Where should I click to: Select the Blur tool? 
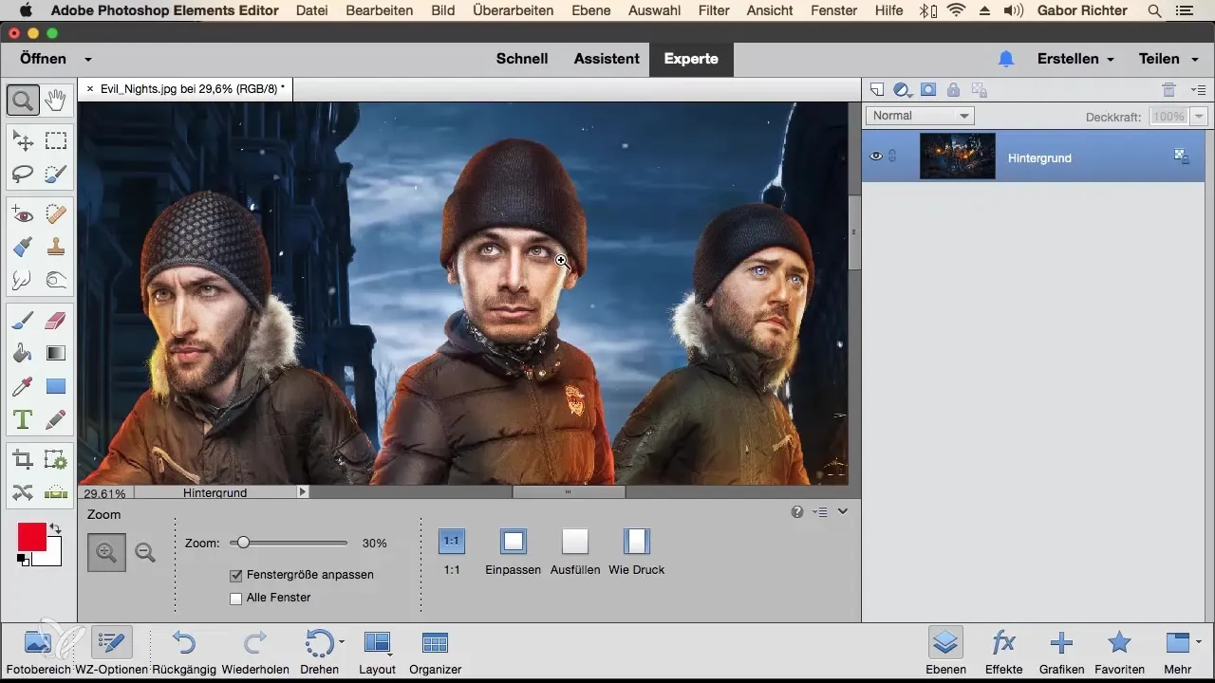[x=23, y=280]
